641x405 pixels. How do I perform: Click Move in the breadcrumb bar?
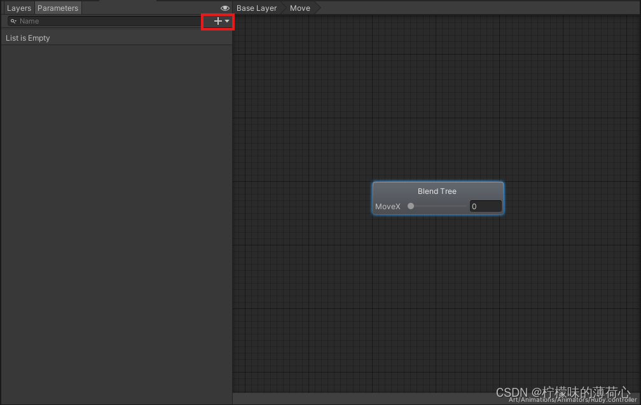(300, 8)
